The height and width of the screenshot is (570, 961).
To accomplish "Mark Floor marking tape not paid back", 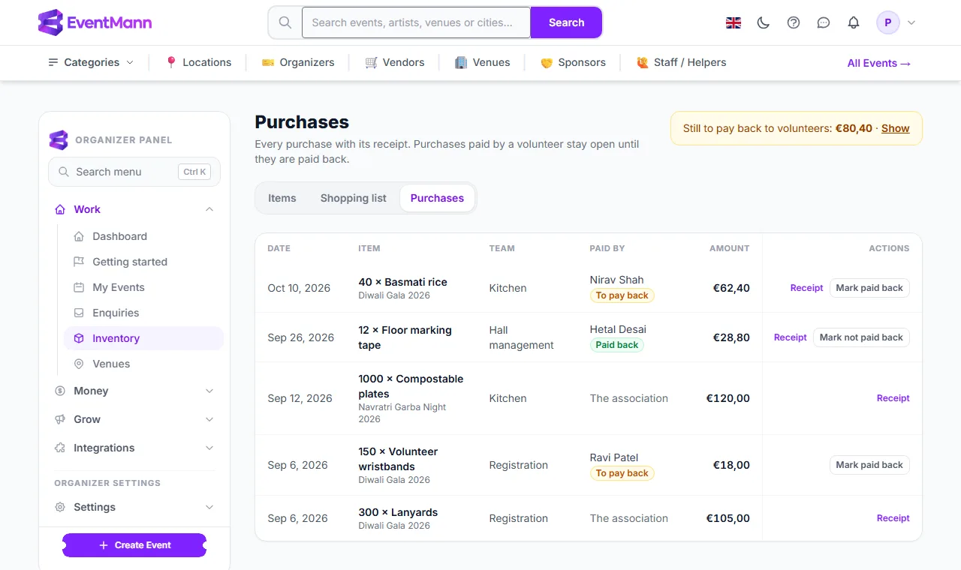I will pyautogui.click(x=861, y=337).
